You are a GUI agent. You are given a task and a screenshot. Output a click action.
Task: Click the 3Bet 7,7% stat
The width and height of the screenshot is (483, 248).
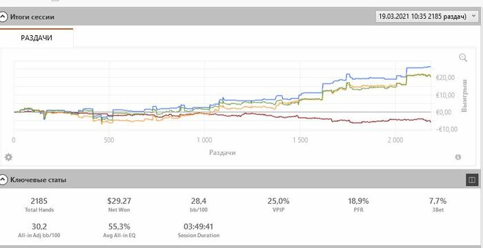pos(437,205)
